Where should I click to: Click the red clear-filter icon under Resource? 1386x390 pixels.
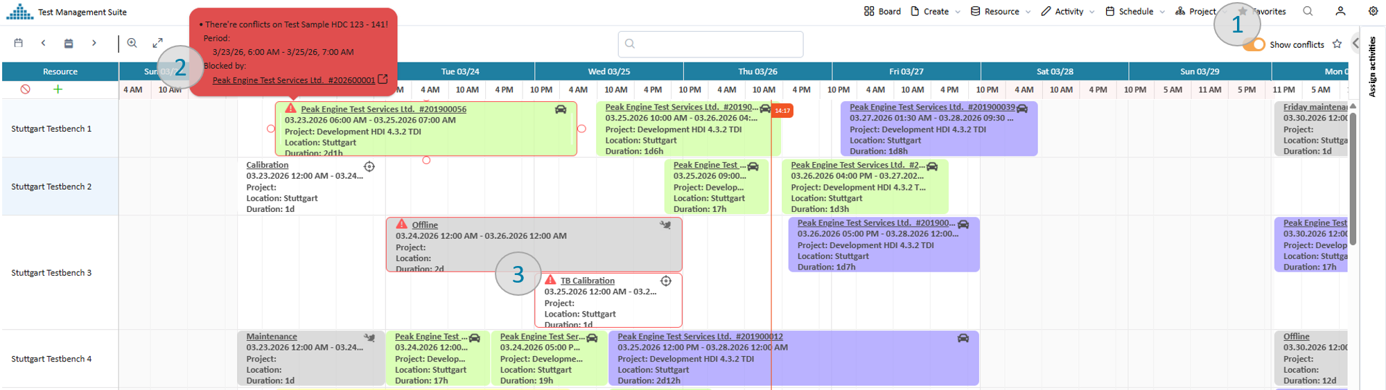pos(26,89)
